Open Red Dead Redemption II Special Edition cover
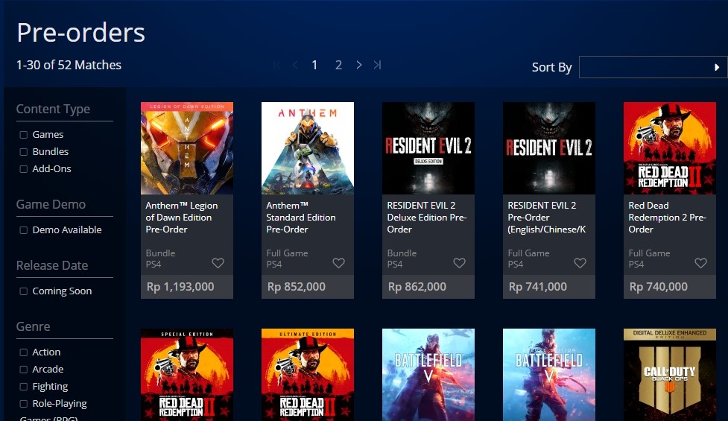Viewport: 728px width, 421px height. coord(187,375)
